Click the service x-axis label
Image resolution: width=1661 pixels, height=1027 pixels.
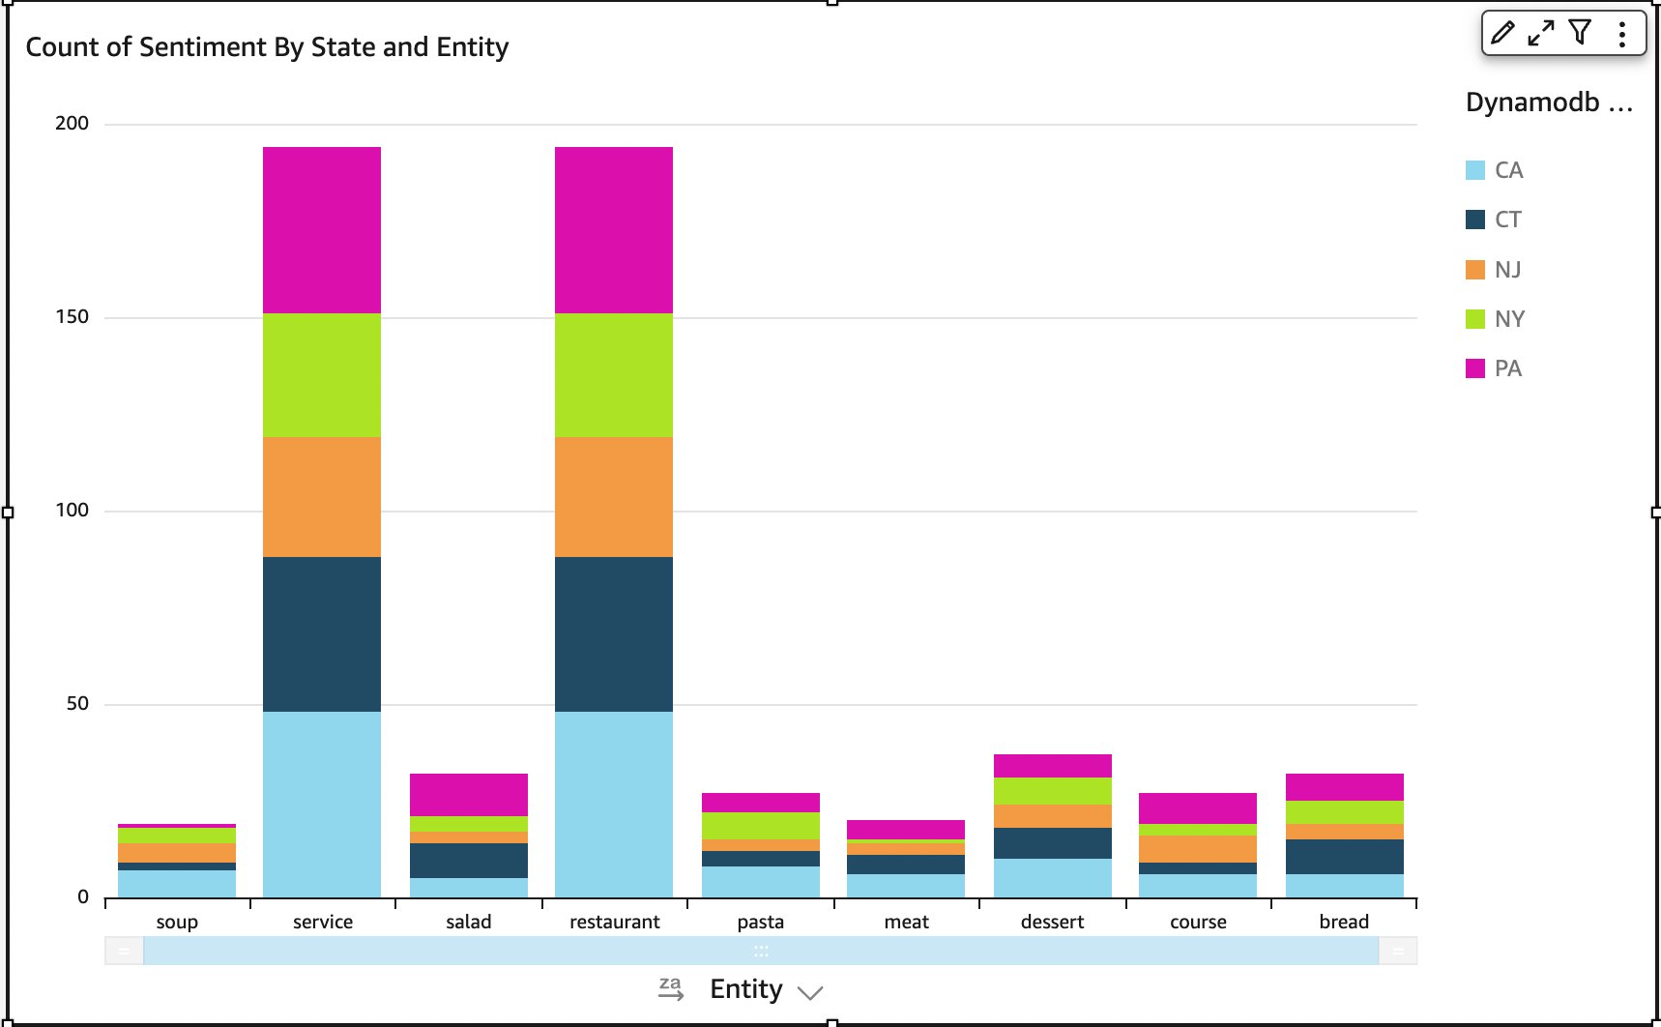(x=323, y=922)
